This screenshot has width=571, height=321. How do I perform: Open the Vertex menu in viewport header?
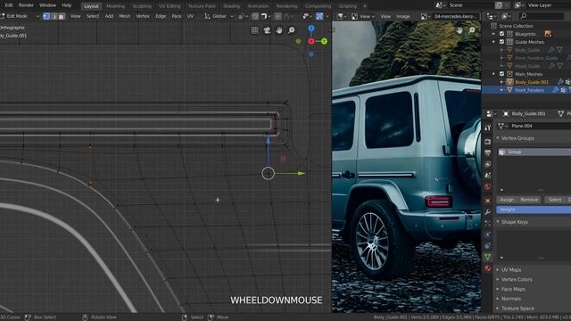(143, 16)
